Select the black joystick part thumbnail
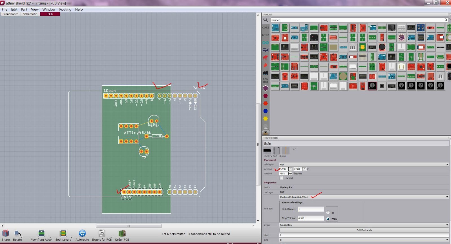 point(382,47)
